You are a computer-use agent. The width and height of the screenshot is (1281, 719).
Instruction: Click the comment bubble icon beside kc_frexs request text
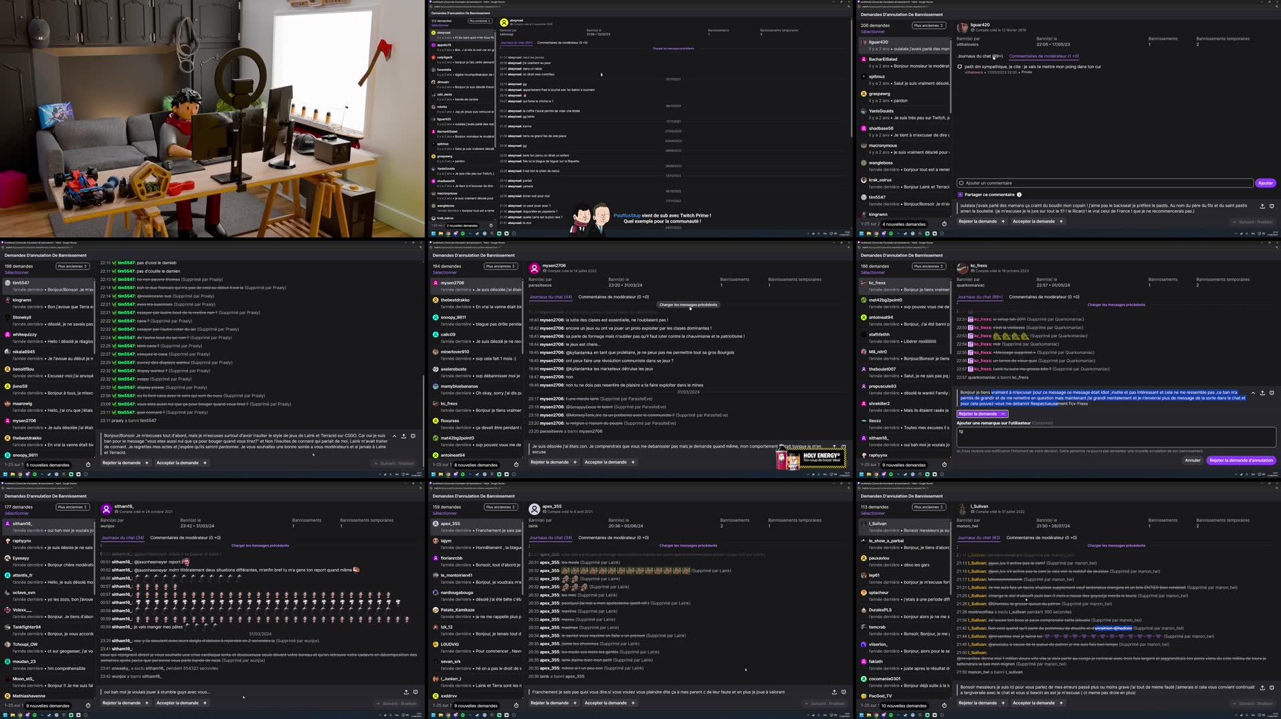point(1272,393)
